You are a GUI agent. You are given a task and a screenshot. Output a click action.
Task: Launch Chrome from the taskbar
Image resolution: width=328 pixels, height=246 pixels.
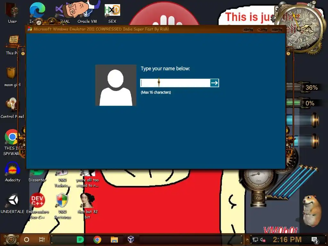[97, 240]
